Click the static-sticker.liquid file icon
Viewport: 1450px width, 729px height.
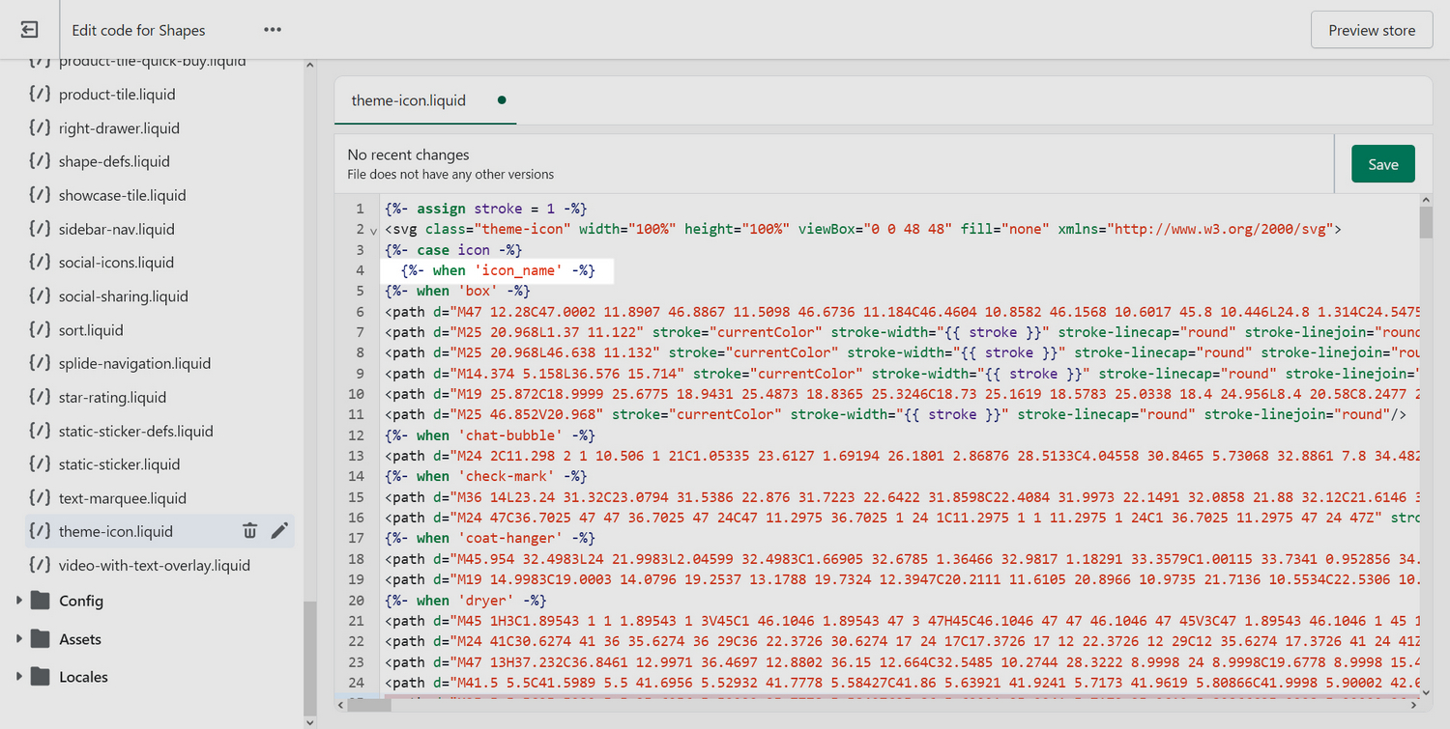pos(39,463)
